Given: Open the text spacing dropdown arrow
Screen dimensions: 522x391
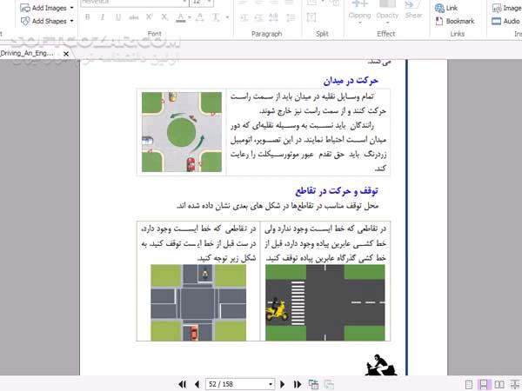Looking at the screenshot, I should [227, 17].
